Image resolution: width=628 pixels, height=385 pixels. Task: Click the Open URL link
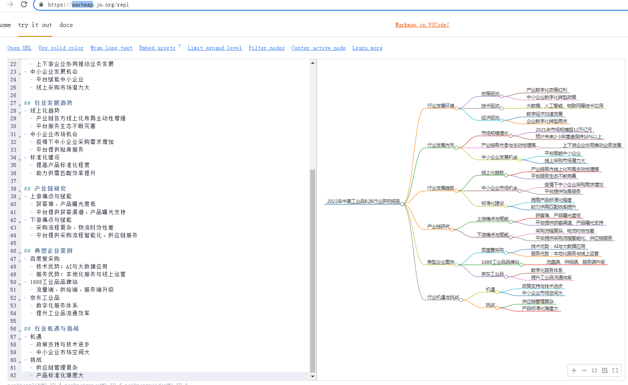pyautogui.click(x=19, y=48)
